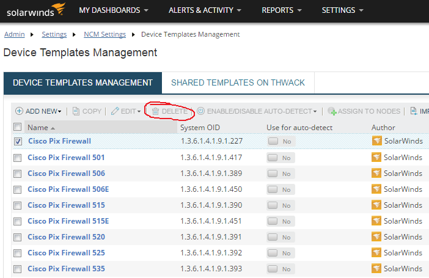This screenshot has width=429, height=278.
Task: Open the Reports menu
Action: [282, 10]
